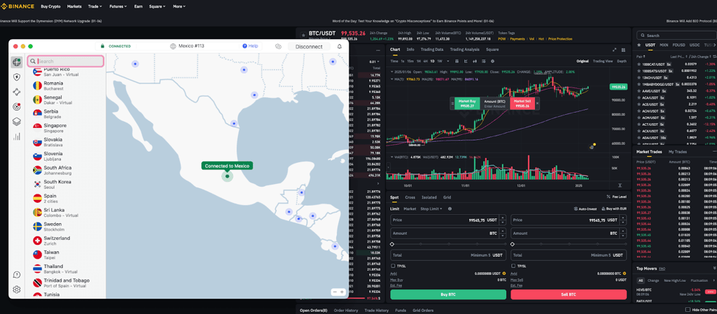Viewport: 717px width, 314px height.
Task: Zoom out the VPN map with minus
Action: 335,292
